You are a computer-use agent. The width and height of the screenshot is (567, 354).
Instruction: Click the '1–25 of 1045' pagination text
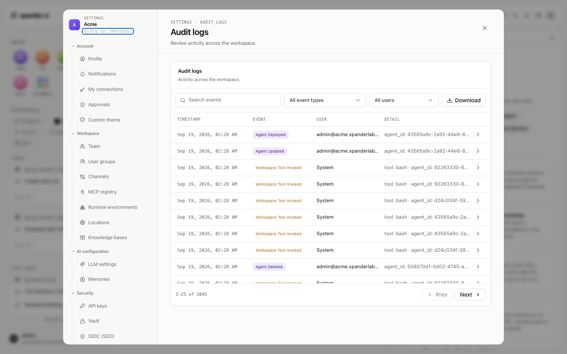tap(191, 294)
